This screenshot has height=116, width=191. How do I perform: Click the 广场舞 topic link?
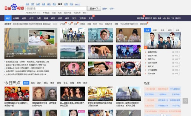pyautogui.click(x=63, y=24)
